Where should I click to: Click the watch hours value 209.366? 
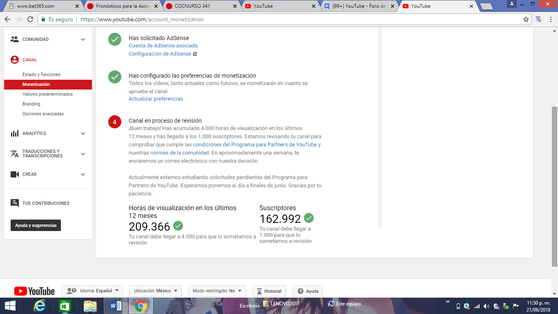coord(150,227)
